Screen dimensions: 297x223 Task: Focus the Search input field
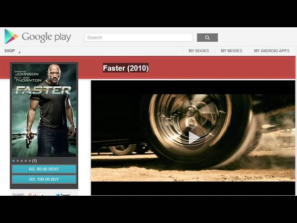click(x=139, y=38)
